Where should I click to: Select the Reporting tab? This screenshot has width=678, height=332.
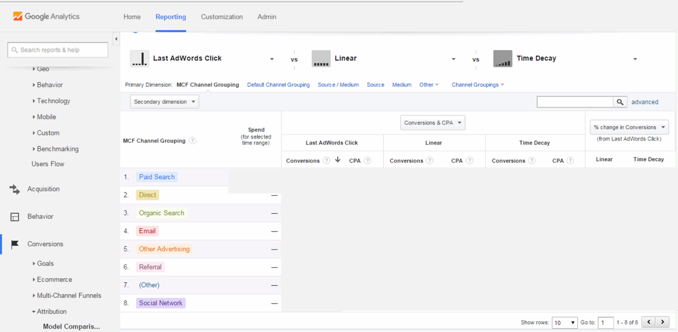pyautogui.click(x=171, y=17)
